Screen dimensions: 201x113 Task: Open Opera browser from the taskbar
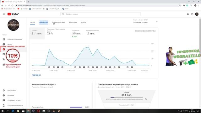pos(38,111)
